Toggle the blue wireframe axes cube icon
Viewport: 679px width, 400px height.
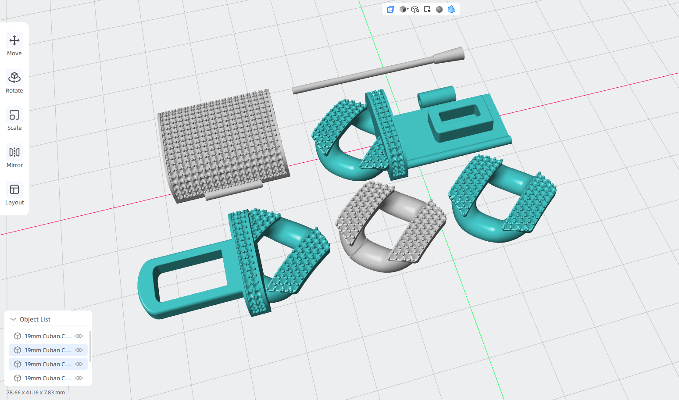point(390,9)
